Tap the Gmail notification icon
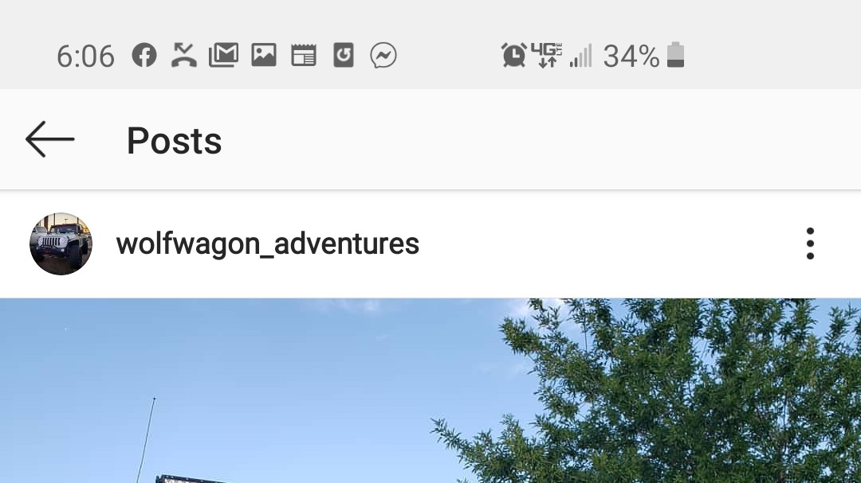Viewport: 861px width, 483px height. [223, 56]
